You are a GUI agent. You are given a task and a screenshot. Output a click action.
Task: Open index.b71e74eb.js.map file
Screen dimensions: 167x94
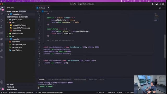(x=21, y=28)
